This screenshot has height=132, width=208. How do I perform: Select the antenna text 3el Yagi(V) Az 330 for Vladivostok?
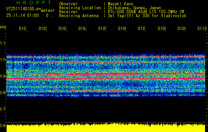click(x=147, y=16)
